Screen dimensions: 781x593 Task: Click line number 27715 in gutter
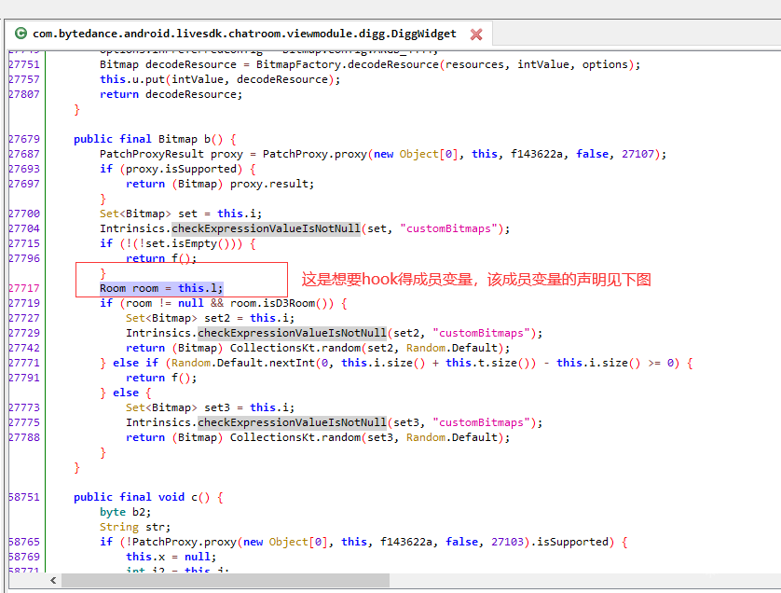click(24, 244)
